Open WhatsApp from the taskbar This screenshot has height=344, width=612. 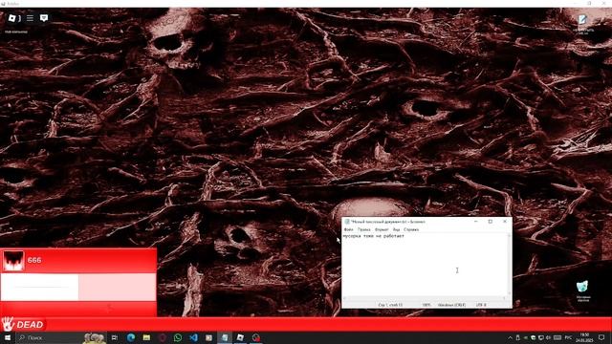coord(178,337)
